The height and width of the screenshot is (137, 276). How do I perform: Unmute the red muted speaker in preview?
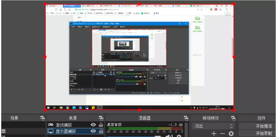point(141,84)
